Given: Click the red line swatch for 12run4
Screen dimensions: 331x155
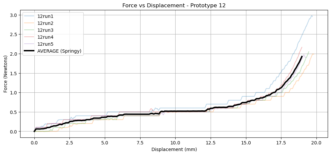Looking at the screenshot, I should click(29, 37).
